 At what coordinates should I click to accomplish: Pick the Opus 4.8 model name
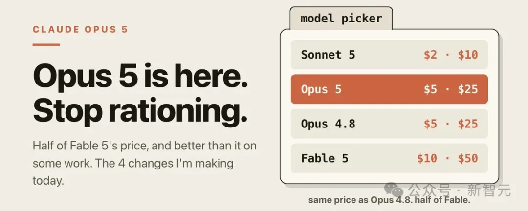point(328,124)
